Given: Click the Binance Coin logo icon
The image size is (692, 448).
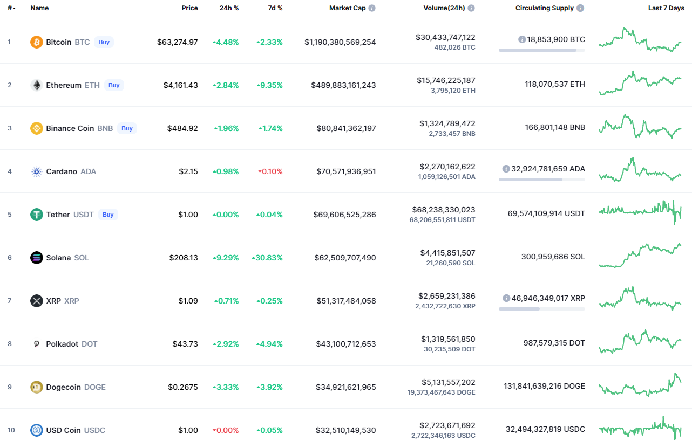Looking at the screenshot, I should tap(37, 128).
